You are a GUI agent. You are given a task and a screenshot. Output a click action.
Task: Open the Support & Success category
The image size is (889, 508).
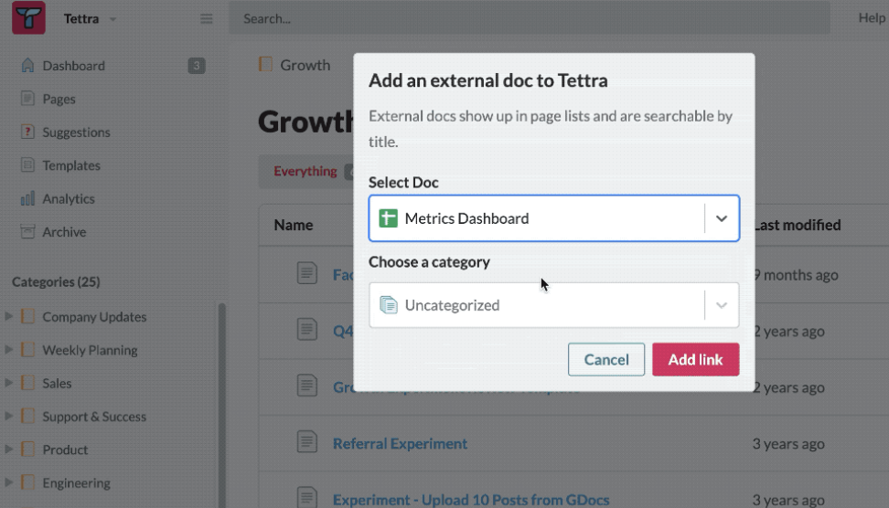click(x=94, y=417)
